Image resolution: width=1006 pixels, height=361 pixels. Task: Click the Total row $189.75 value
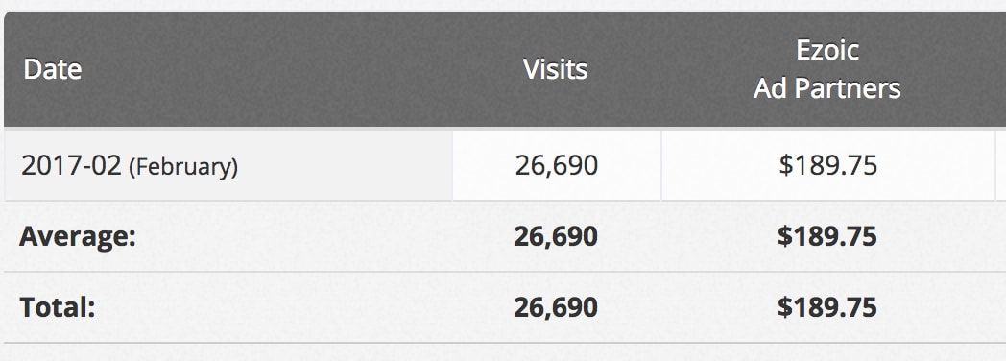(x=827, y=307)
